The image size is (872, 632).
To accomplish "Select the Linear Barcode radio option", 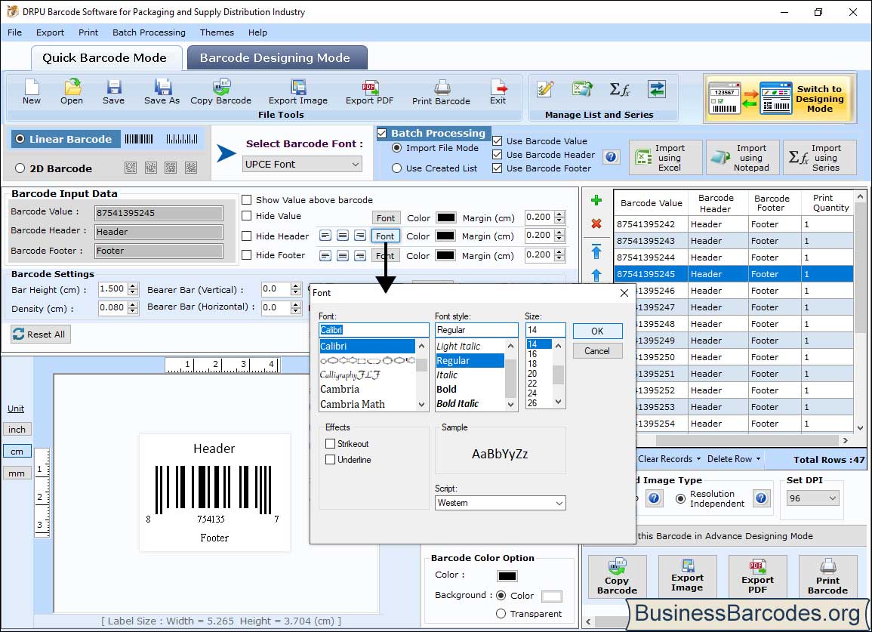I will pos(20,139).
